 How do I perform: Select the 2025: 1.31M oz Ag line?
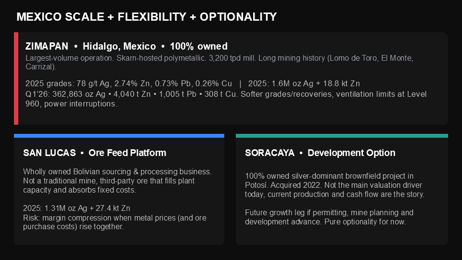(x=77, y=208)
